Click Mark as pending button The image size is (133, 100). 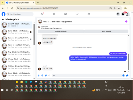pos(61,31)
